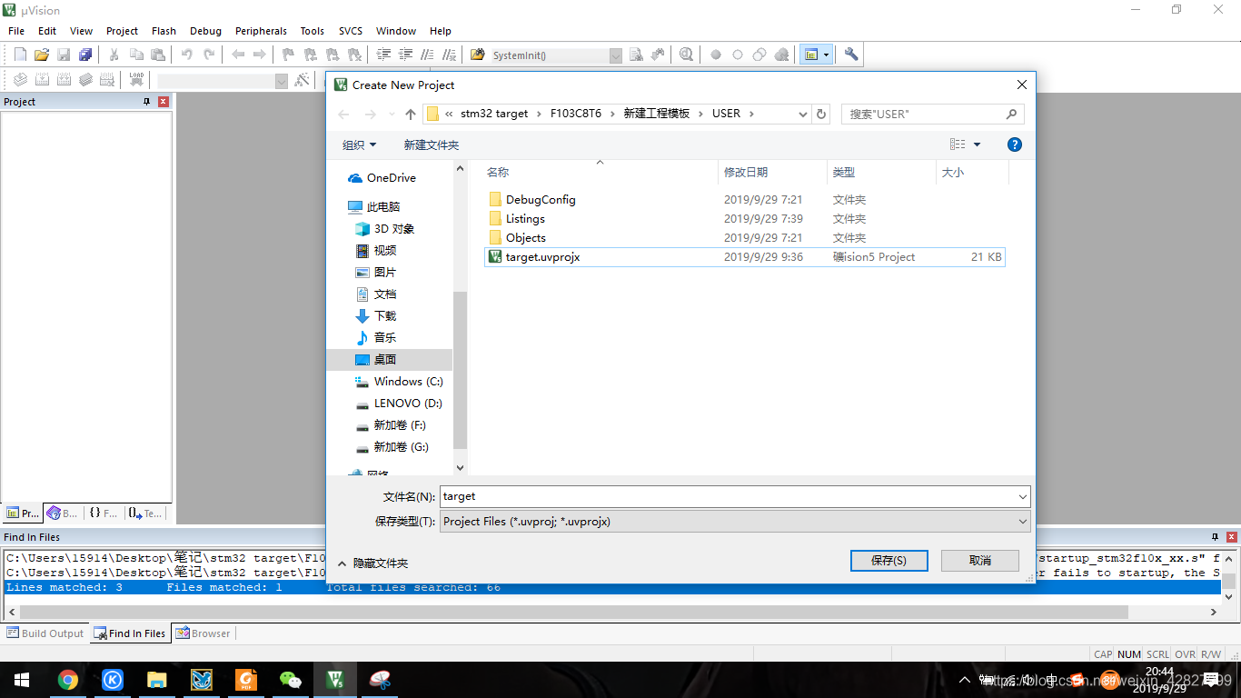Open the Debug menu
Viewport: 1241px width, 698px height.
pos(205,31)
